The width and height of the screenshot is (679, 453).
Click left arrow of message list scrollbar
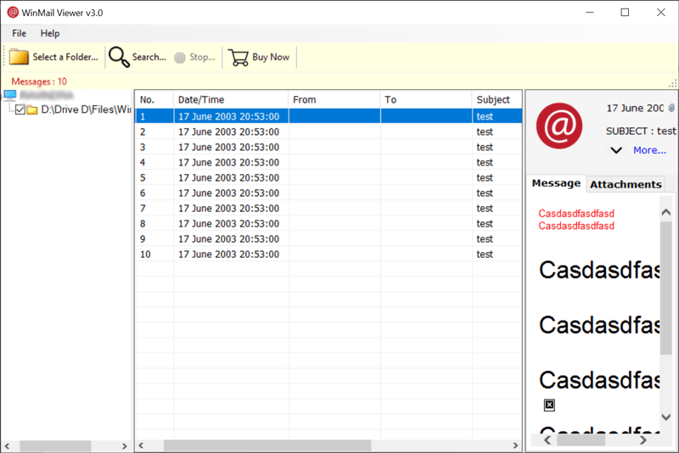pyautogui.click(x=141, y=445)
